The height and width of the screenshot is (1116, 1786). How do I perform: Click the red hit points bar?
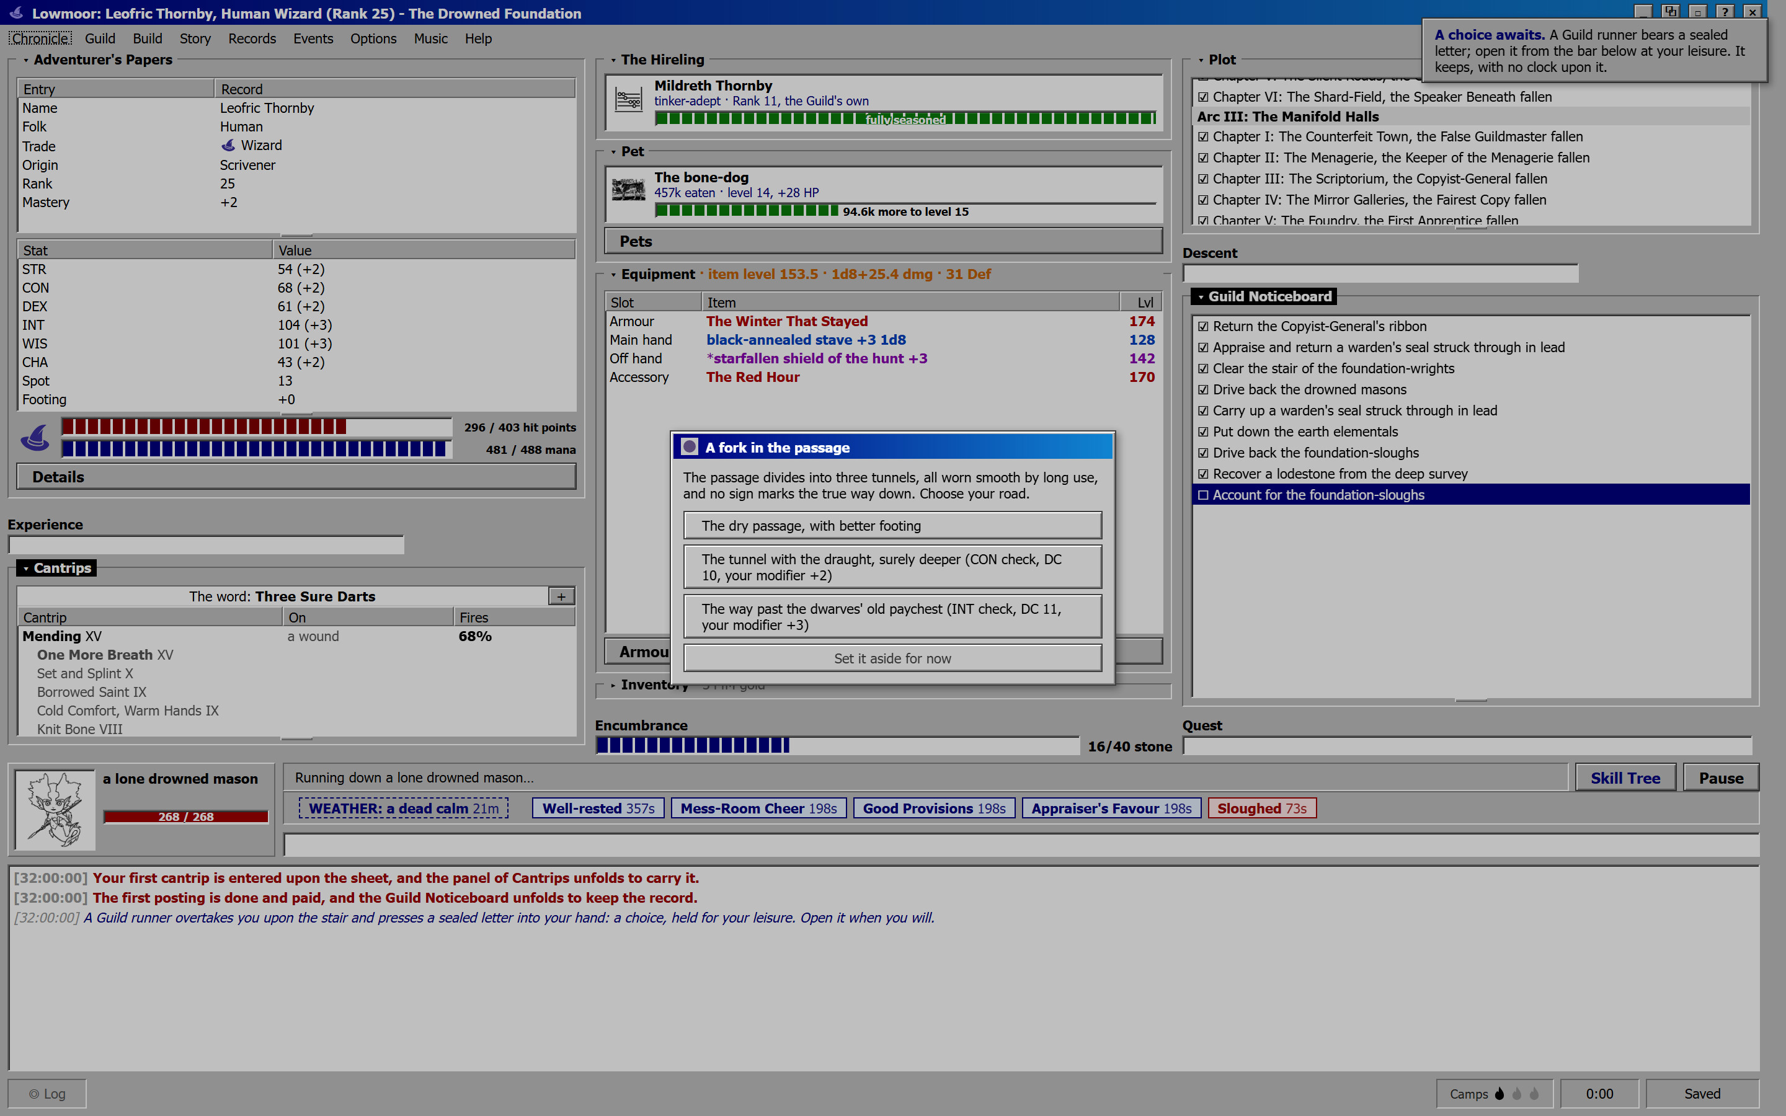pyautogui.click(x=256, y=427)
